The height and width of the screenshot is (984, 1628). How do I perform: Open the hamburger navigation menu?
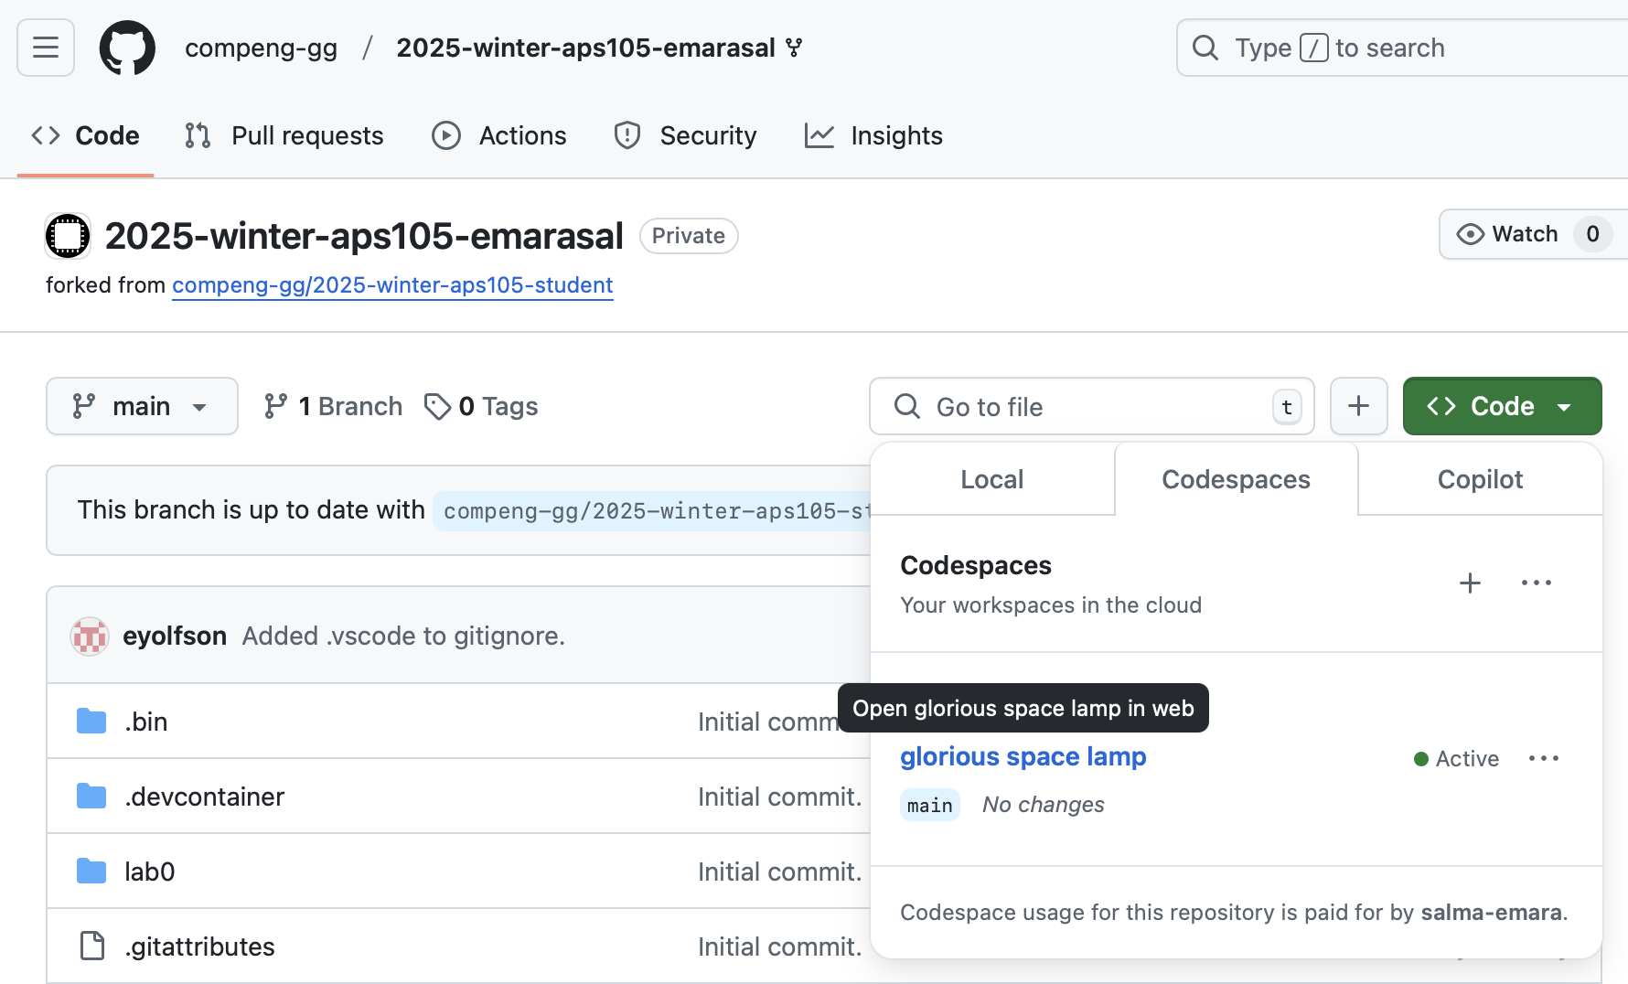click(46, 48)
